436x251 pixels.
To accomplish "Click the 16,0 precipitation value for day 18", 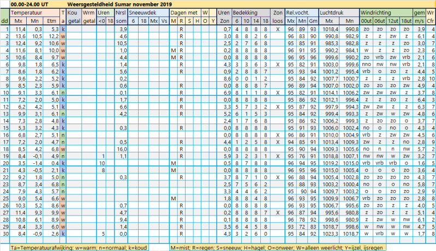I will pyautogui.click(x=122, y=148).
